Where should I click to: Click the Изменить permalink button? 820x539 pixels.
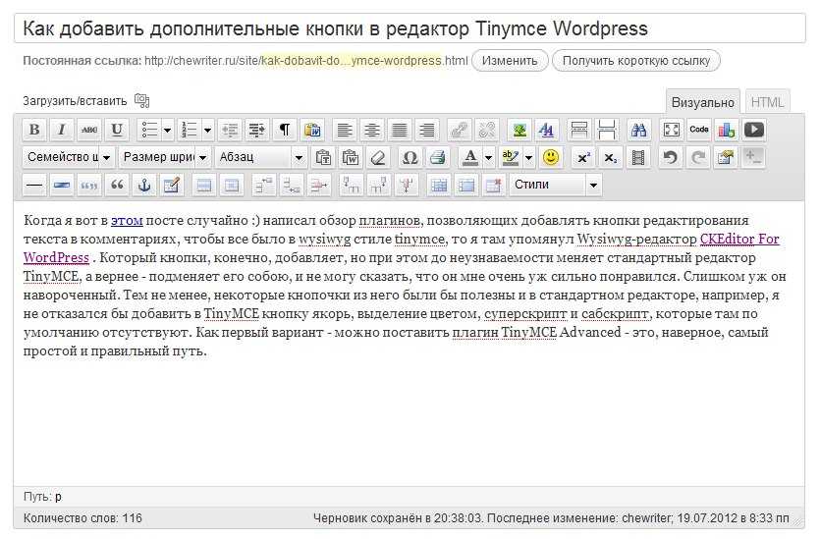(x=510, y=61)
